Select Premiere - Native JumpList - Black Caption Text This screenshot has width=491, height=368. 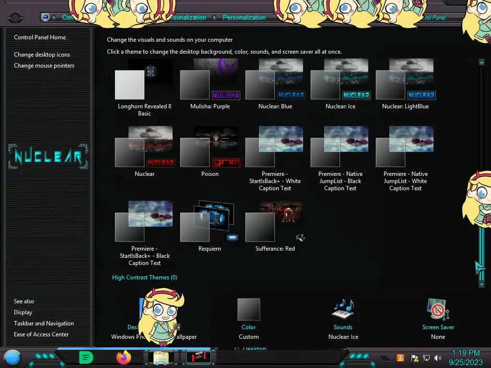[x=340, y=159]
